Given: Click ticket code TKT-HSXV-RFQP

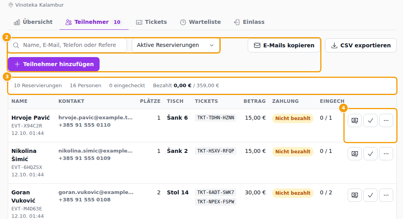Looking at the screenshot, I should [216, 151].
